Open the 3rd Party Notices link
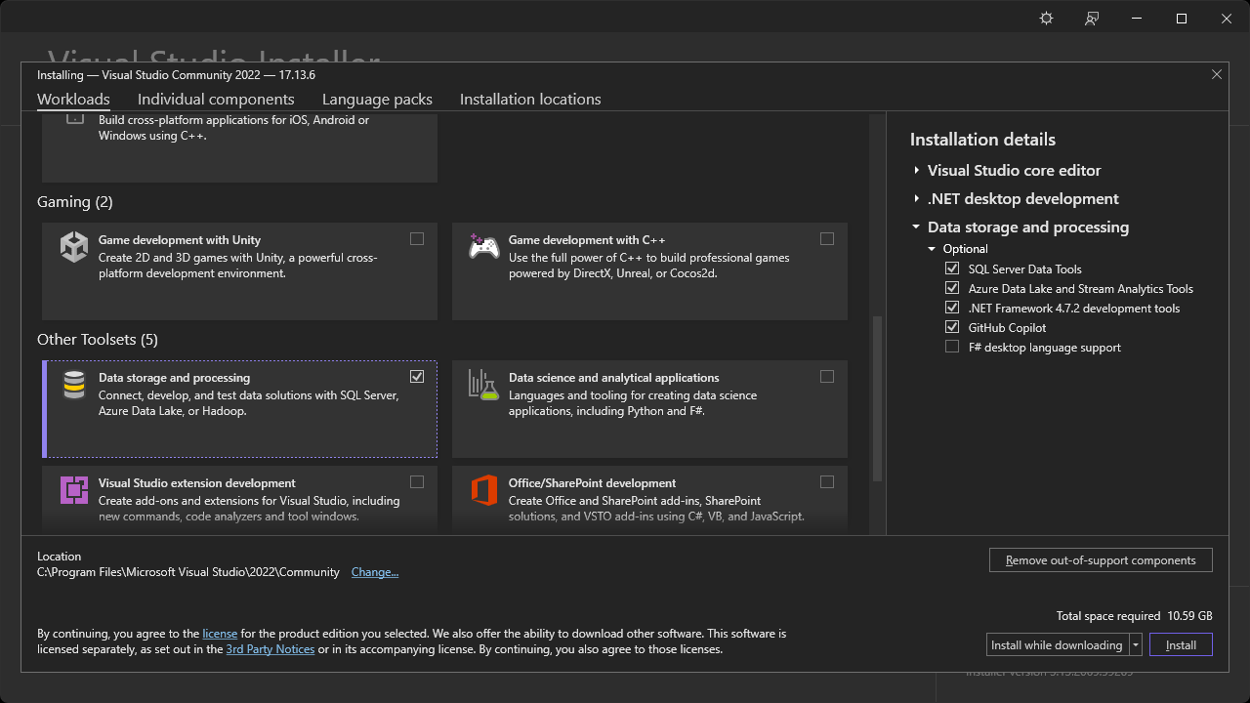The image size is (1250, 703). 270,648
